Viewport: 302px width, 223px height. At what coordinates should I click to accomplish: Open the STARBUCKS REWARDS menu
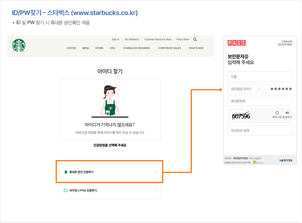tap(137, 48)
